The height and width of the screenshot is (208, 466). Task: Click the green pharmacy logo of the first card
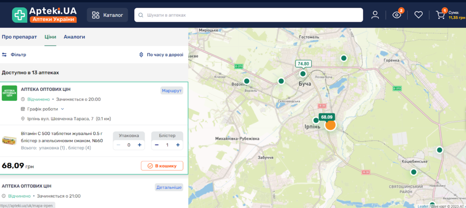[x=10, y=93]
